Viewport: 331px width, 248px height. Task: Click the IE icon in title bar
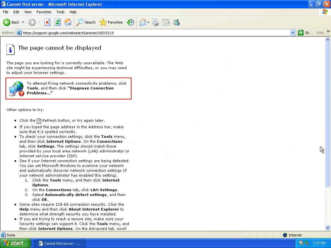[3, 4]
